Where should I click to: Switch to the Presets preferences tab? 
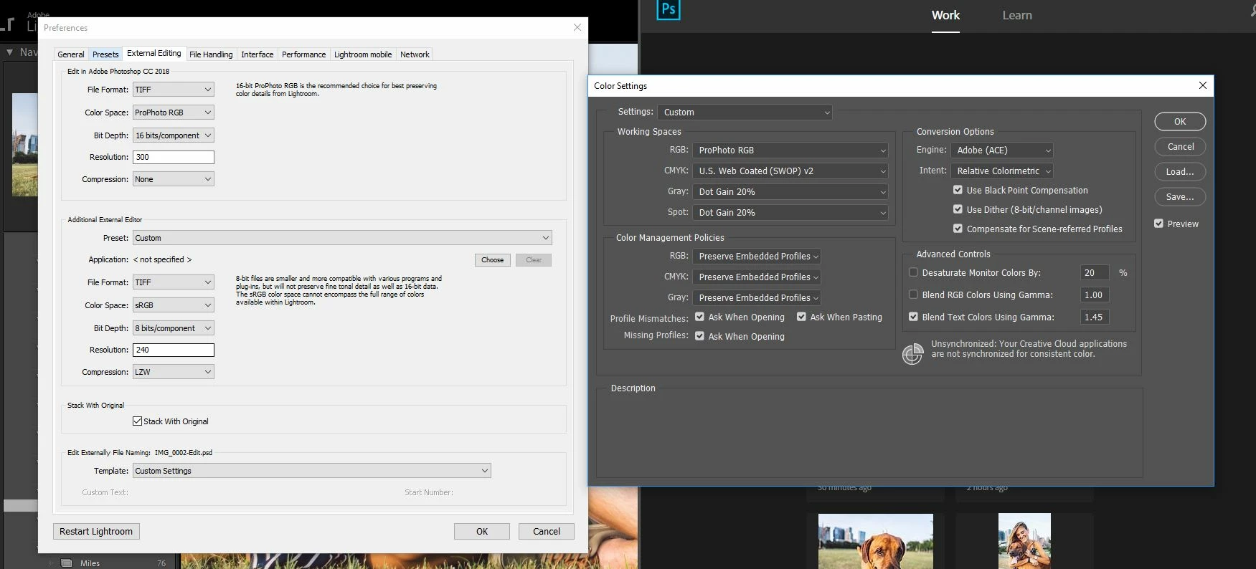coord(105,54)
